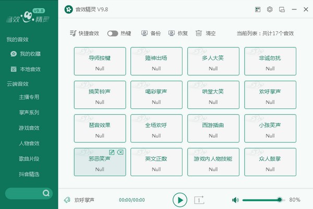
Task: Play the 搞笑铃声 sound card
Action: pyautogui.click(x=100, y=95)
